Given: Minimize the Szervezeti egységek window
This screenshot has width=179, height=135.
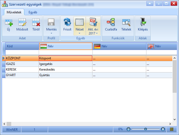Looking at the screenshot, I should click(159, 3).
